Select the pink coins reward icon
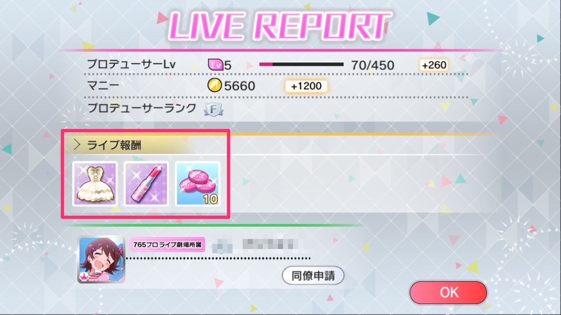The width and height of the screenshot is (561, 315). (x=198, y=184)
